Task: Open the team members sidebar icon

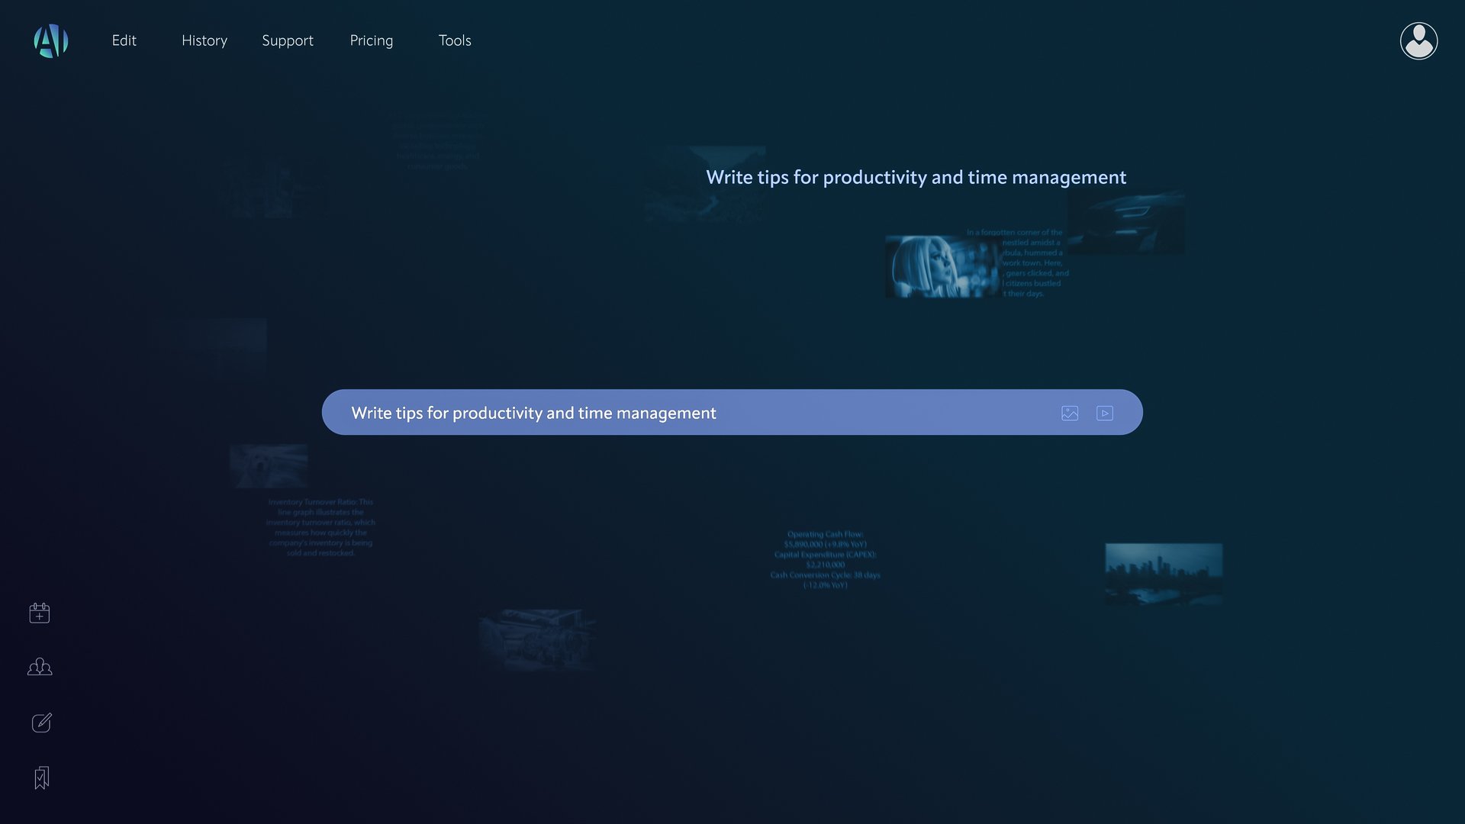Action: coord(40,668)
